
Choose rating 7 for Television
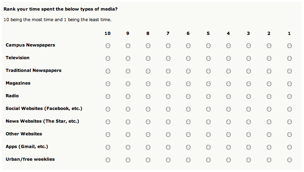click(168, 59)
